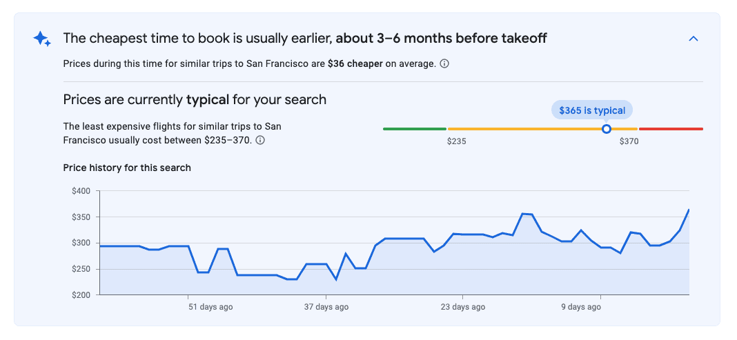
Task: Click the cheapest time to book heading
Action: pyautogui.click(x=304, y=39)
